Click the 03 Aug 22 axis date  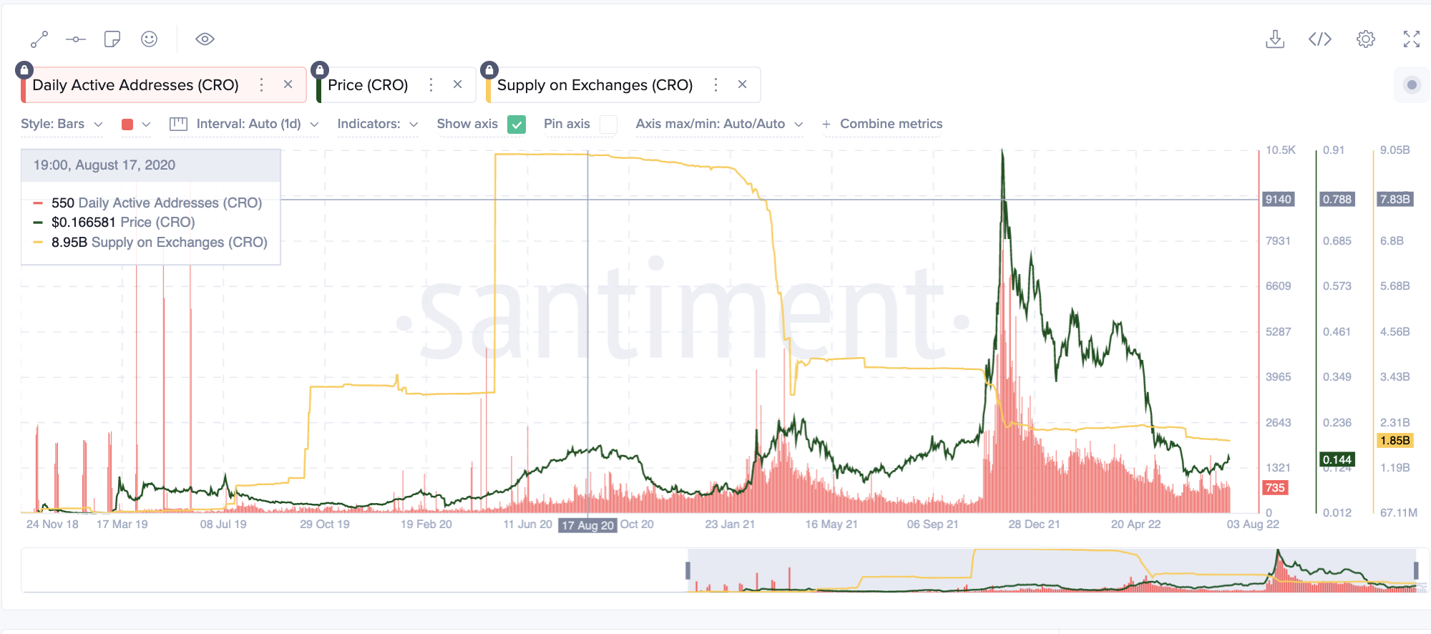pos(1253,525)
